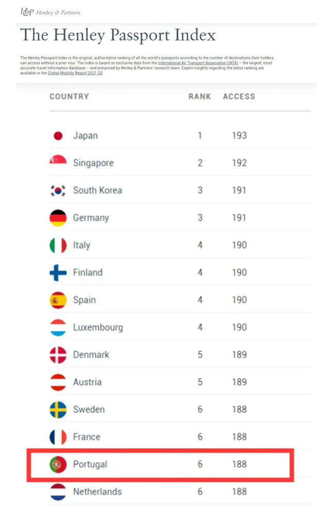Click the Henley & Partners logo

coord(51,12)
